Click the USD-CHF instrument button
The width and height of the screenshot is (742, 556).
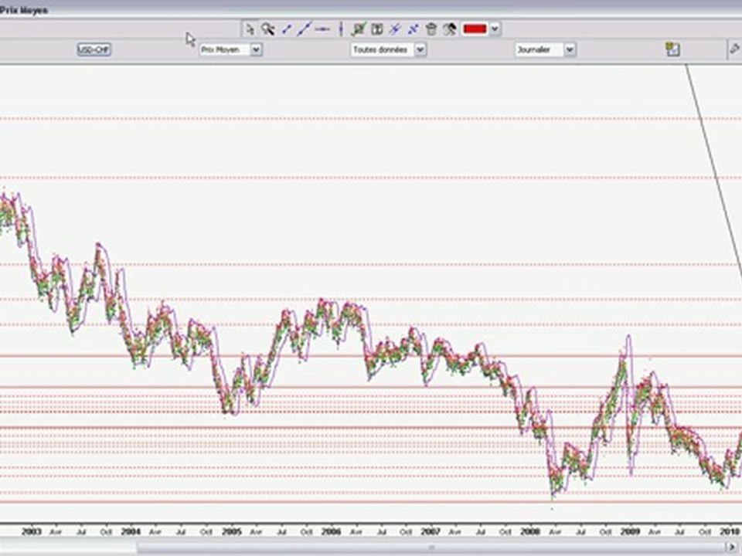click(94, 49)
